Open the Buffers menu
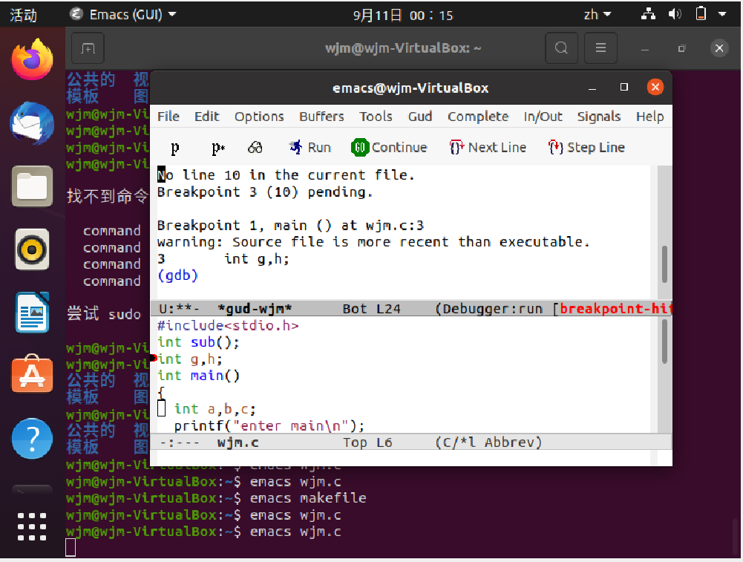The width and height of the screenshot is (743, 562). 321,117
